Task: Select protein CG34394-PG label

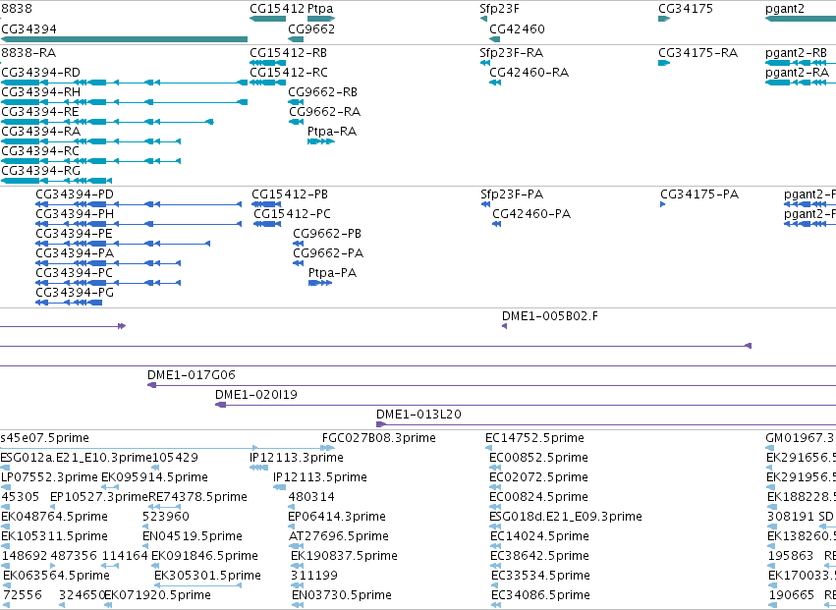Action: coord(75,293)
